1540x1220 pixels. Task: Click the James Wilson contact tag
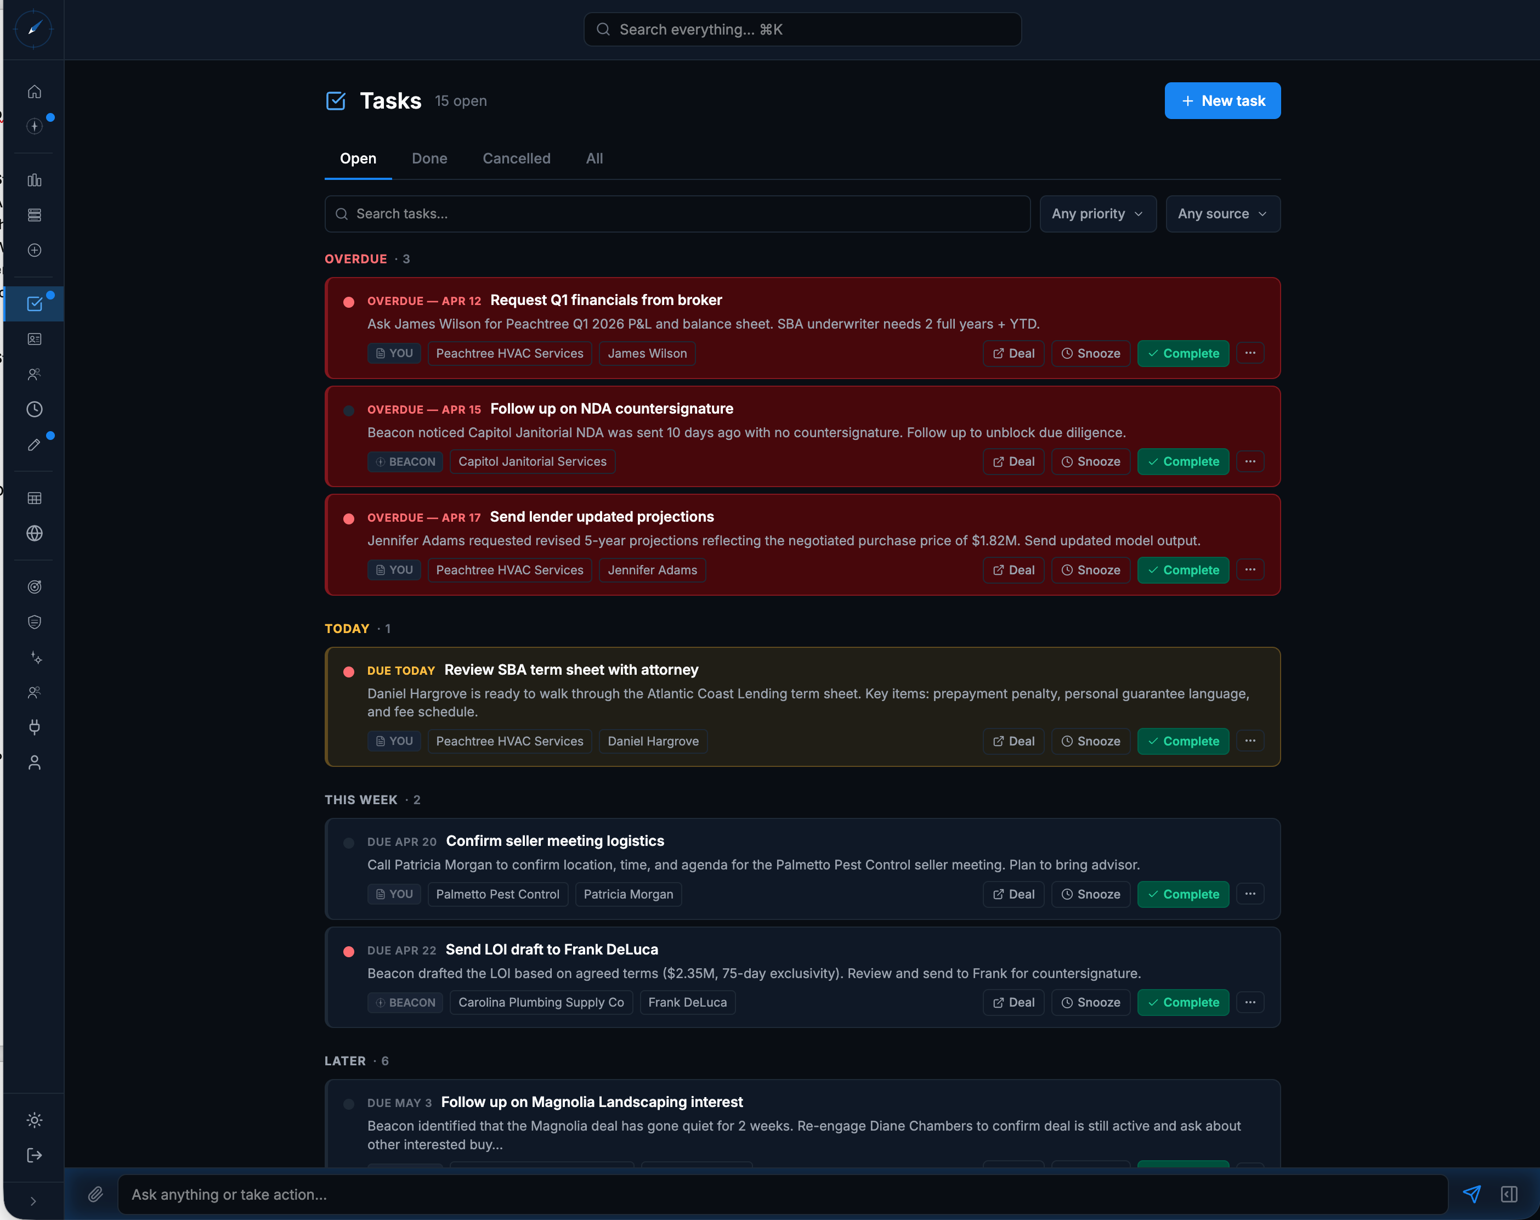click(x=647, y=353)
